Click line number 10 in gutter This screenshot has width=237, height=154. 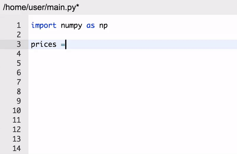[x=17, y=111]
